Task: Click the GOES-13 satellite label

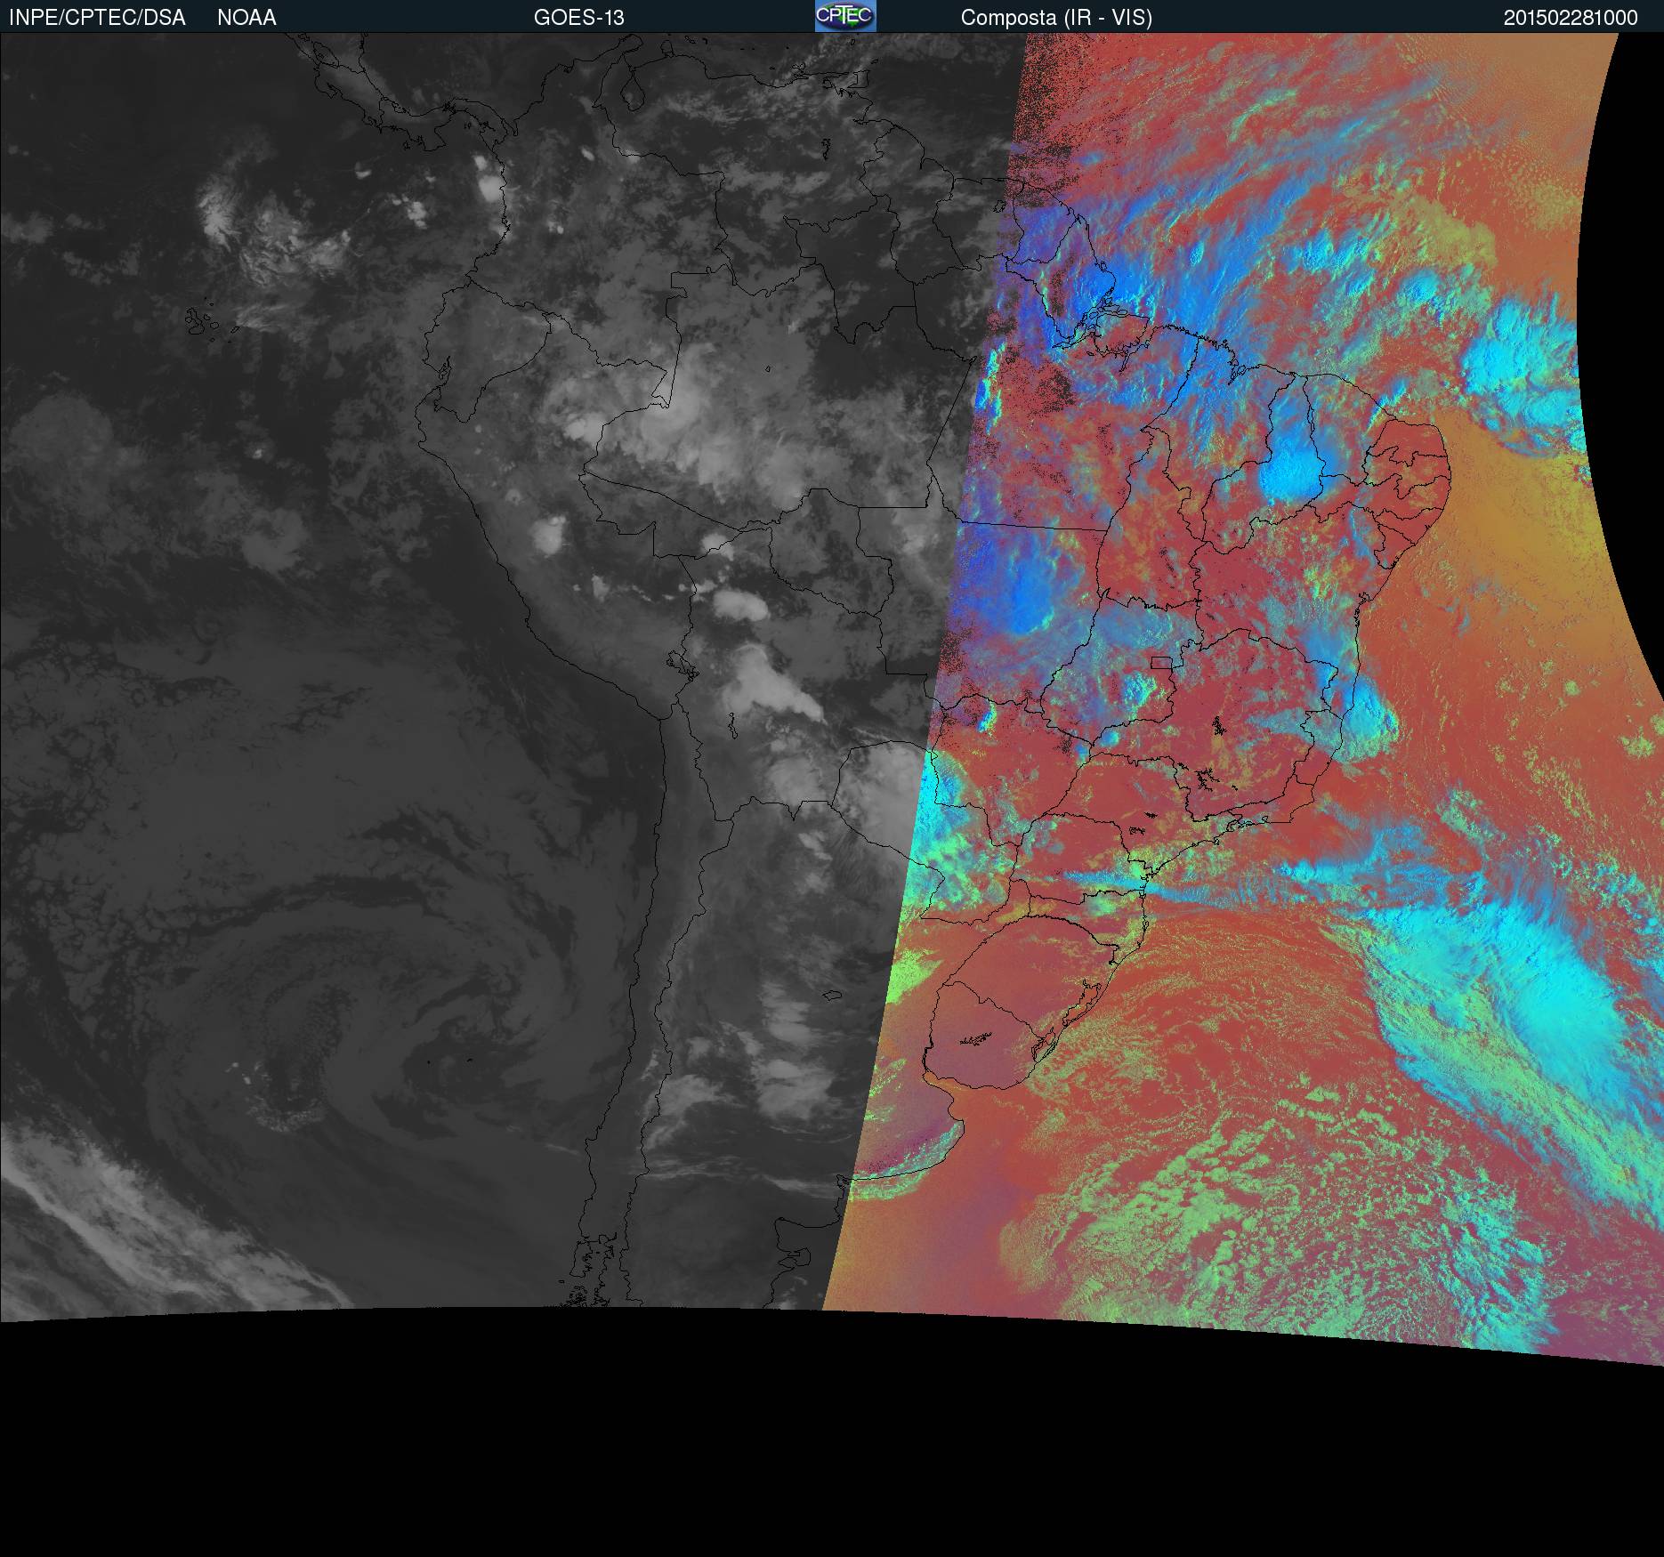Action: (x=578, y=18)
